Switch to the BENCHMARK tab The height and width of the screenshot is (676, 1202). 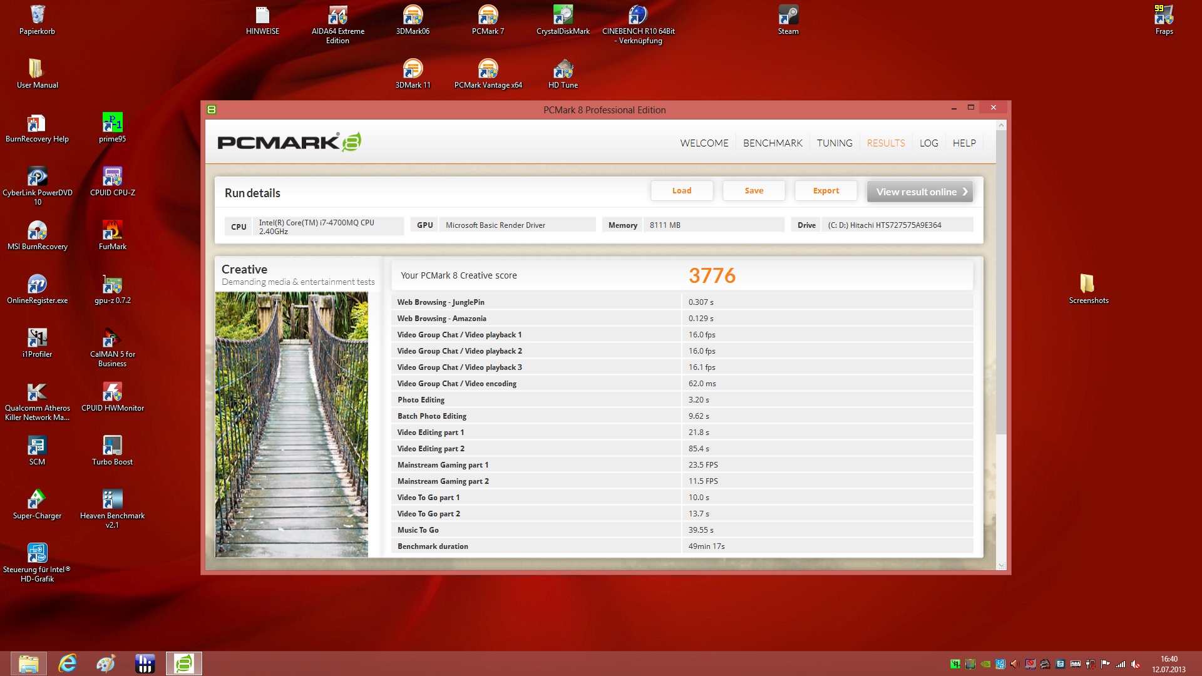click(x=773, y=143)
